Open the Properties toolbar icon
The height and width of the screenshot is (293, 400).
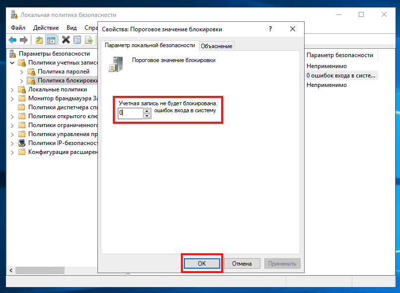77,40
